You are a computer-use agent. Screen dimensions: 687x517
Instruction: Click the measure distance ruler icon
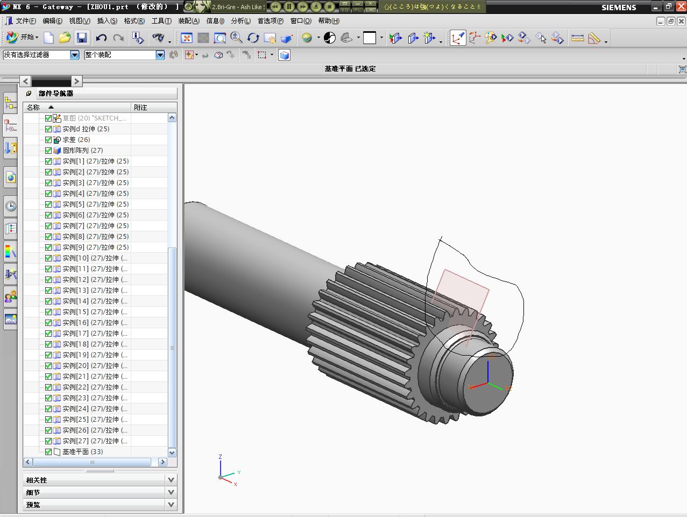tap(577, 38)
